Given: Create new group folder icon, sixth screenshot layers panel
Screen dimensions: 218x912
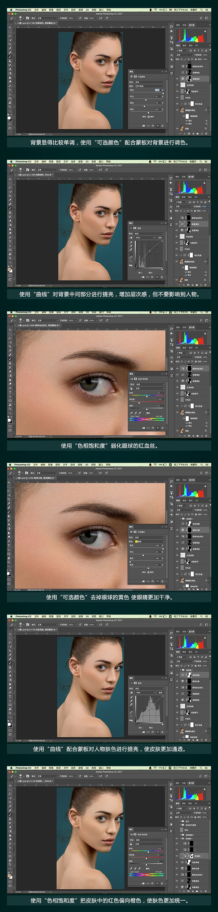Looking at the screenshot, I should [197, 891].
